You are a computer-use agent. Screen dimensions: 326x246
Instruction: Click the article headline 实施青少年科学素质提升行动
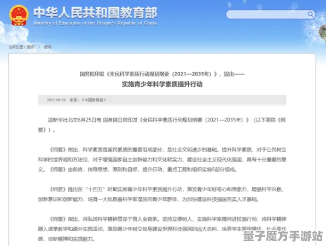point(162,84)
